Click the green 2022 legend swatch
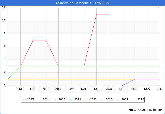 pyautogui.click(x=71, y=100)
